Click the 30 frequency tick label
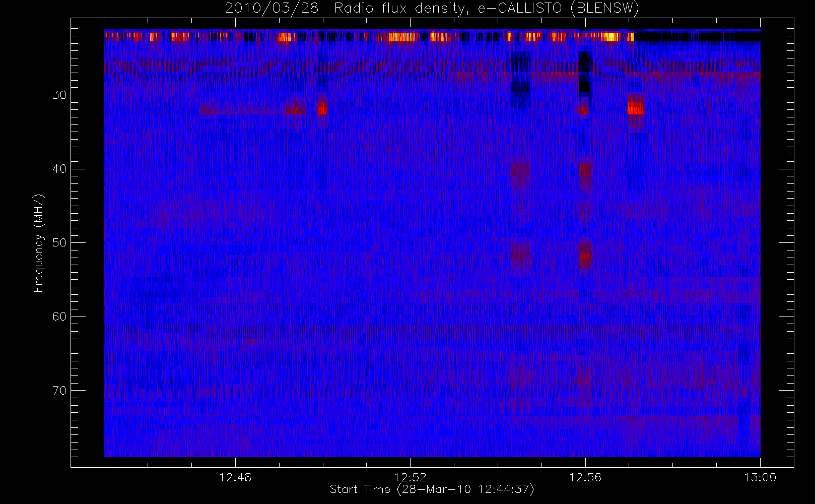815x504 pixels. (x=59, y=95)
